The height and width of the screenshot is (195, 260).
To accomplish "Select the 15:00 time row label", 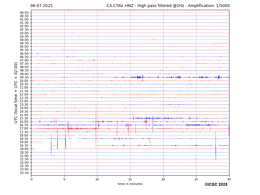I will point(24,115).
